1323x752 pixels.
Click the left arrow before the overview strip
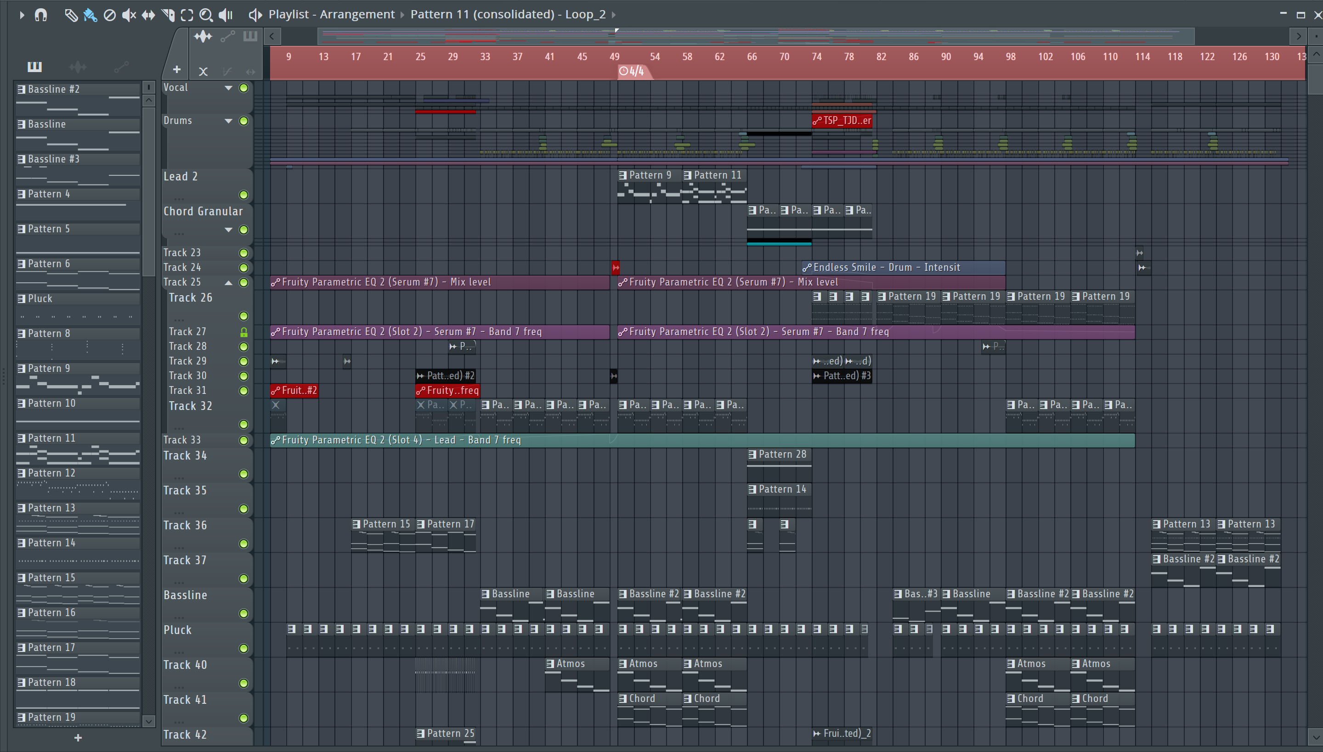(272, 36)
